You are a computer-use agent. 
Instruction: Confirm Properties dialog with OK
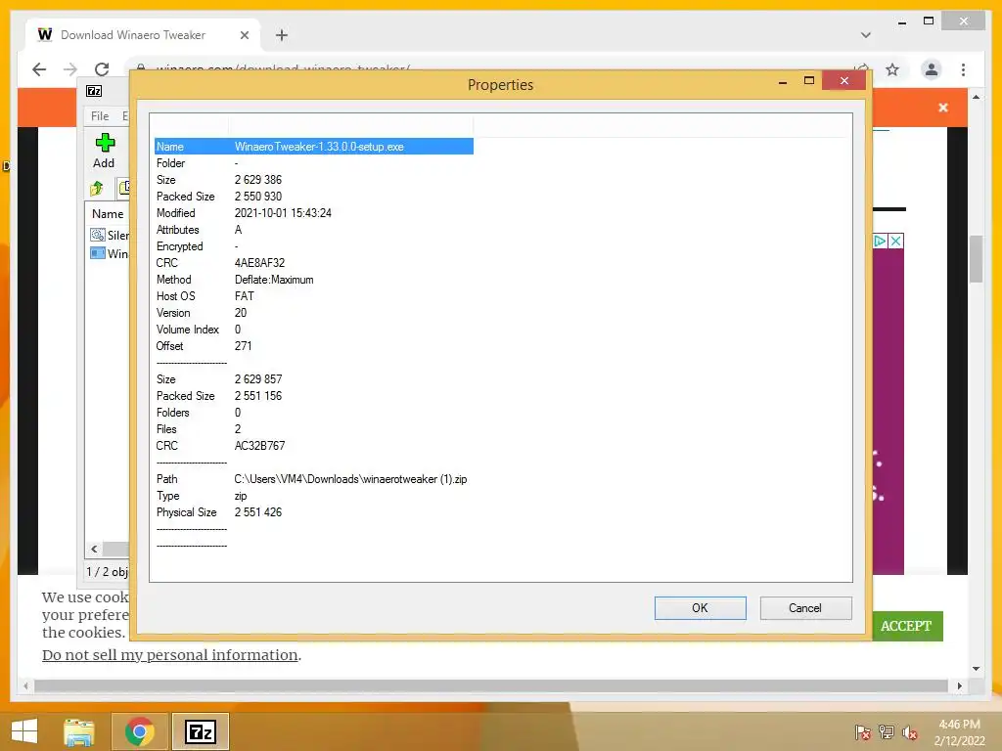point(701,608)
